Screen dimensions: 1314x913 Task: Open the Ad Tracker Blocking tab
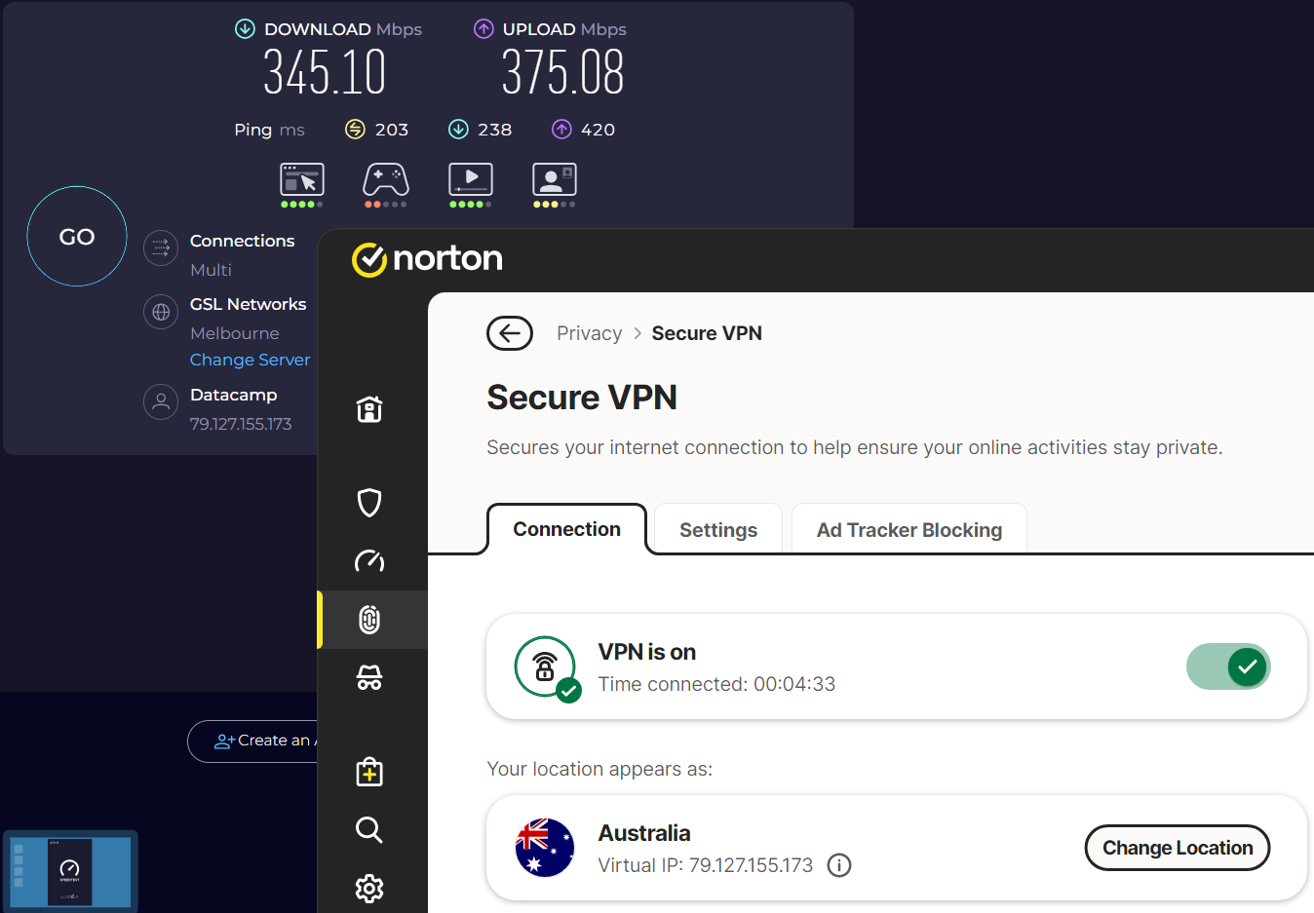click(x=908, y=530)
